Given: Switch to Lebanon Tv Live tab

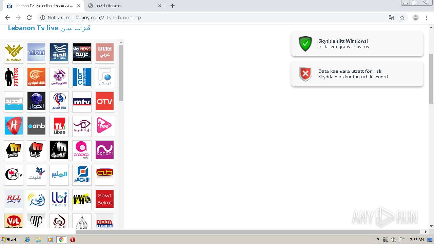Looking at the screenshot, I should tap(43, 6).
